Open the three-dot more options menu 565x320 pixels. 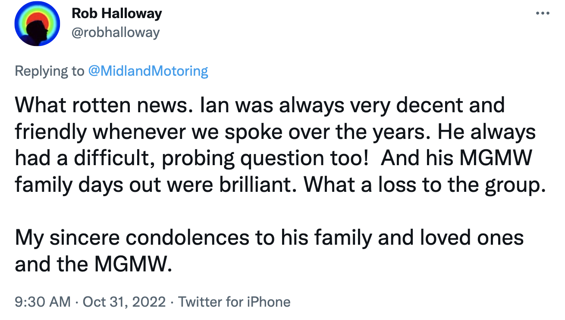(x=543, y=13)
